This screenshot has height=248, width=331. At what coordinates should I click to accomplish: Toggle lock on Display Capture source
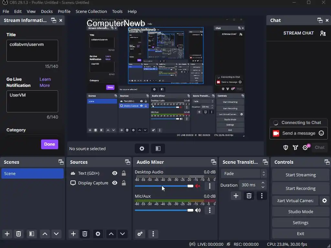point(124,183)
